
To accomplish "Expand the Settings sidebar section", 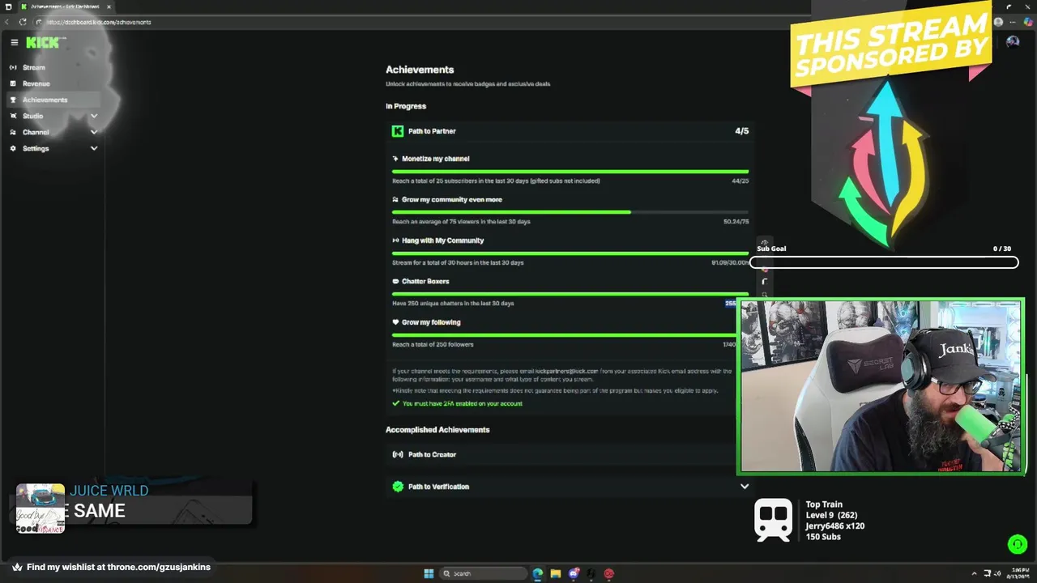I will tap(94, 148).
